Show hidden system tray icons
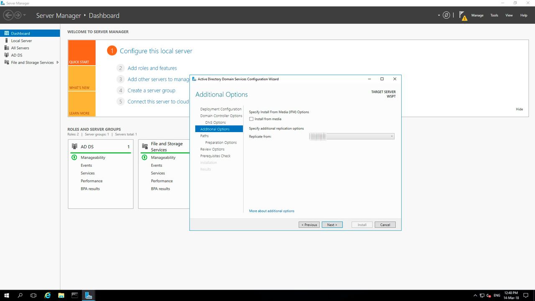The height and width of the screenshot is (301, 535). (475, 296)
